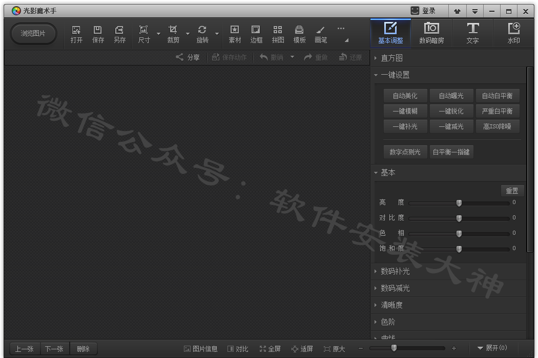Apply 自动曝光 auto exposure
The image size is (538, 358).
click(451, 96)
